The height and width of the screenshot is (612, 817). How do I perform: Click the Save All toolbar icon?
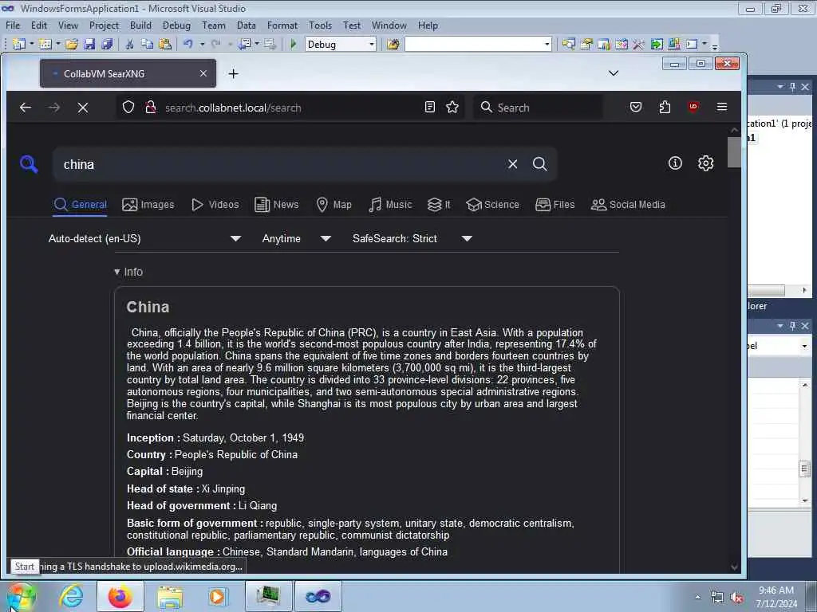tap(108, 45)
